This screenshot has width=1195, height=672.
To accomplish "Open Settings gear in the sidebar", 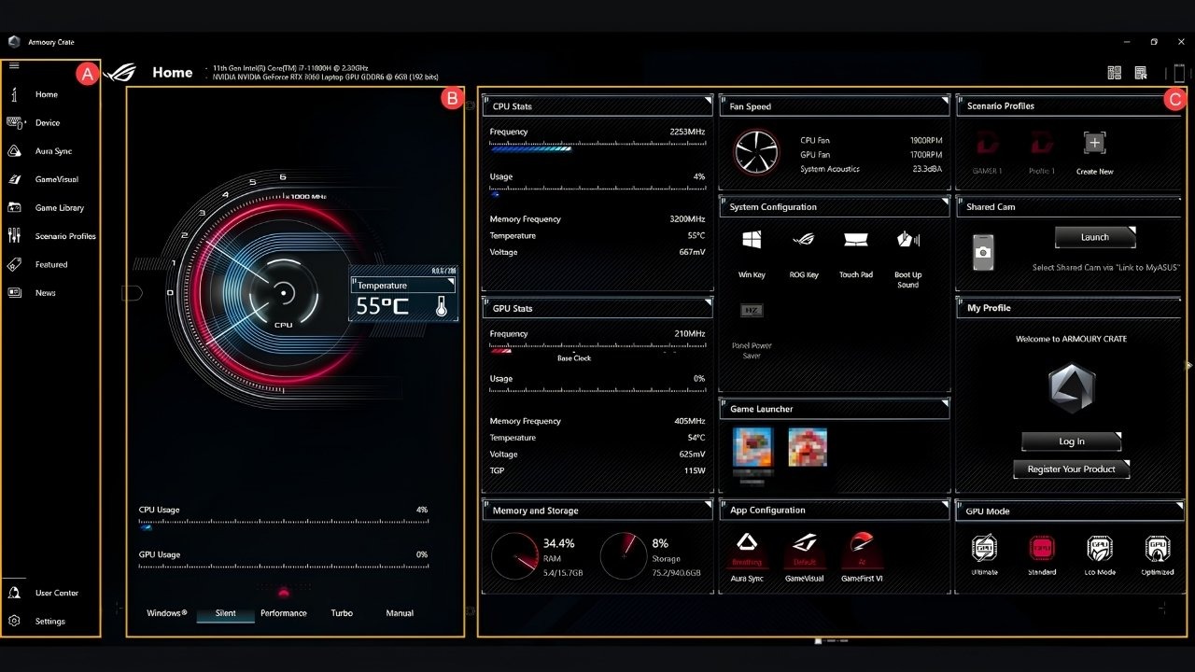I will pos(15,621).
